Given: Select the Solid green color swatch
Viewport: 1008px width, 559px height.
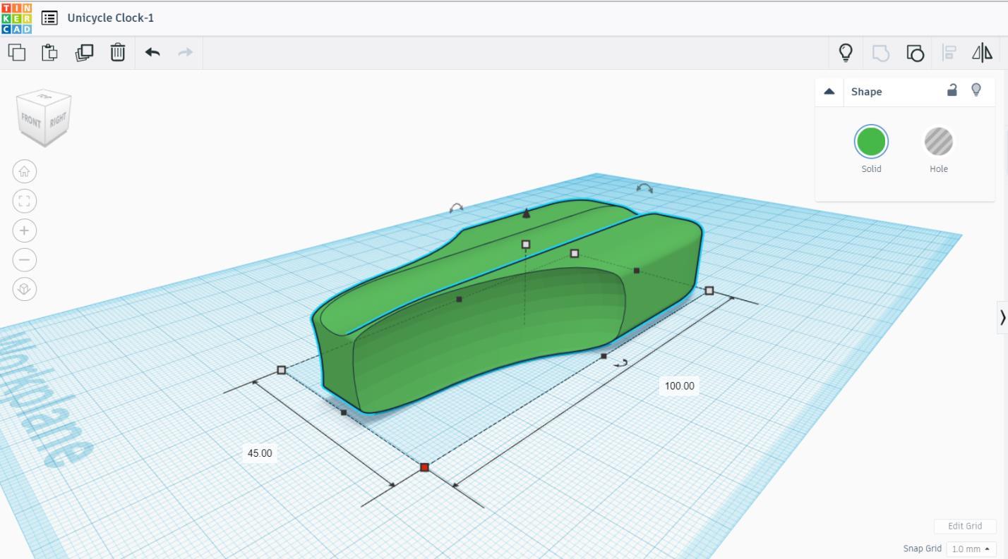Looking at the screenshot, I should click(871, 142).
